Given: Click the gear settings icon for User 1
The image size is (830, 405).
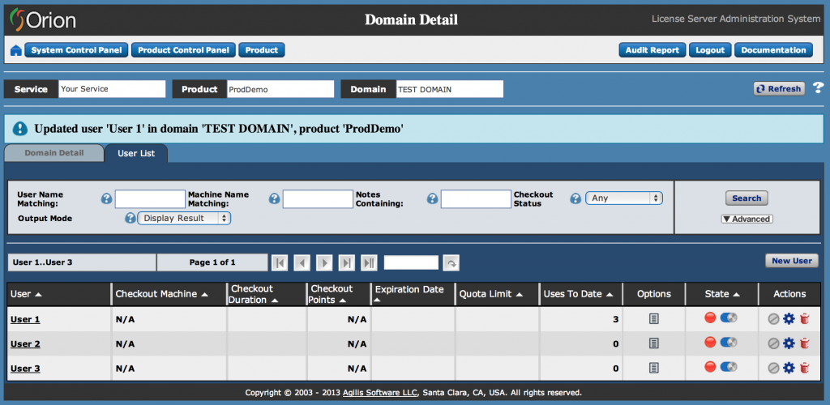Looking at the screenshot, I should pyautogui.click(x=789, y=319).
